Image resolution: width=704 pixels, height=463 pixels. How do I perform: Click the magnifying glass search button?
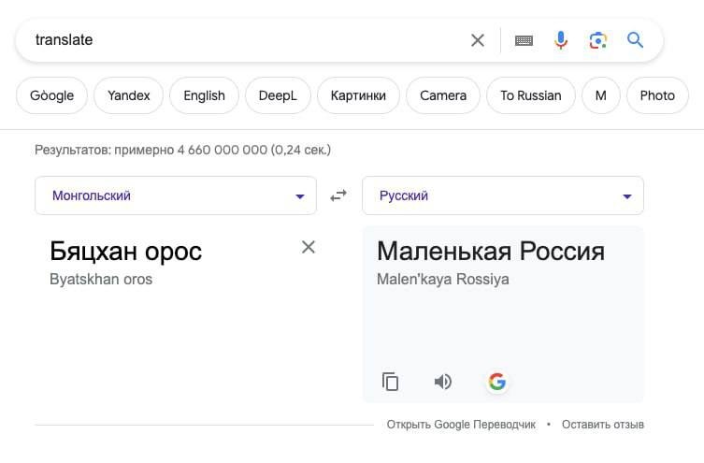point(635,40)
